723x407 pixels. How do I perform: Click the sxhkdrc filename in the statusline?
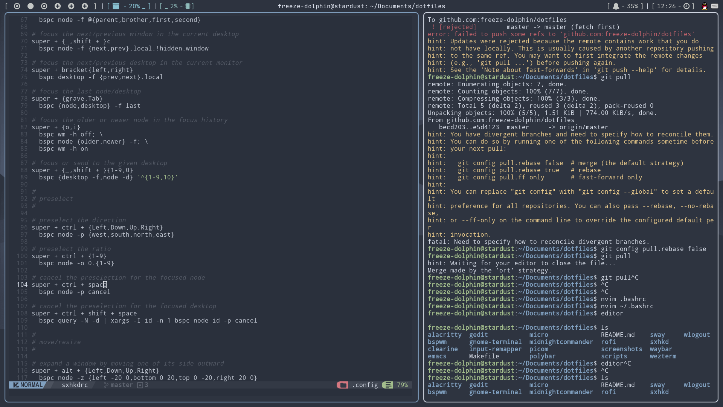tap(75, 385)
